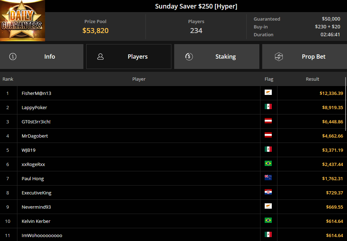Image resolution: width=347 pixels, height=241 pixels.
Task: Click LappyPoker's Mexico flag icon
Action: click(268, 106)
